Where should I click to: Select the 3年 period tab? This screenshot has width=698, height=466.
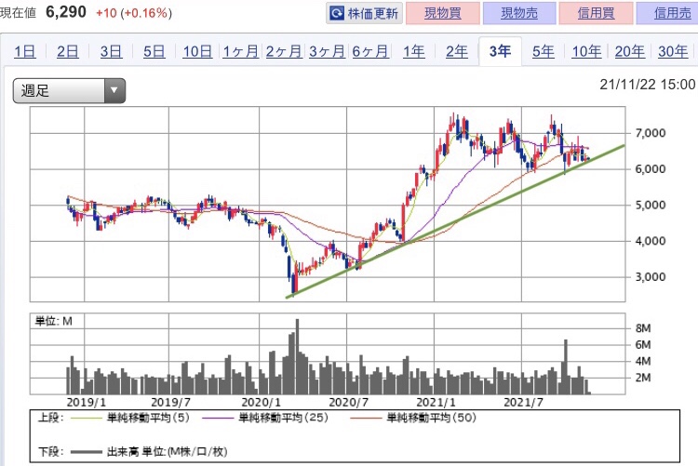(500, 52)
